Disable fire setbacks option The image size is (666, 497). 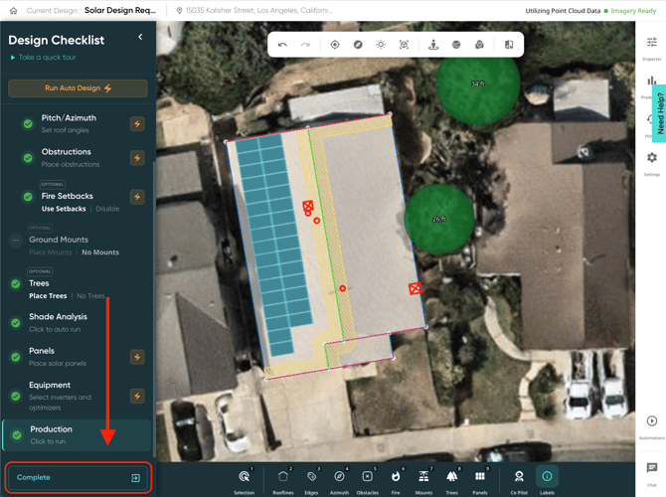coord(107,209)
